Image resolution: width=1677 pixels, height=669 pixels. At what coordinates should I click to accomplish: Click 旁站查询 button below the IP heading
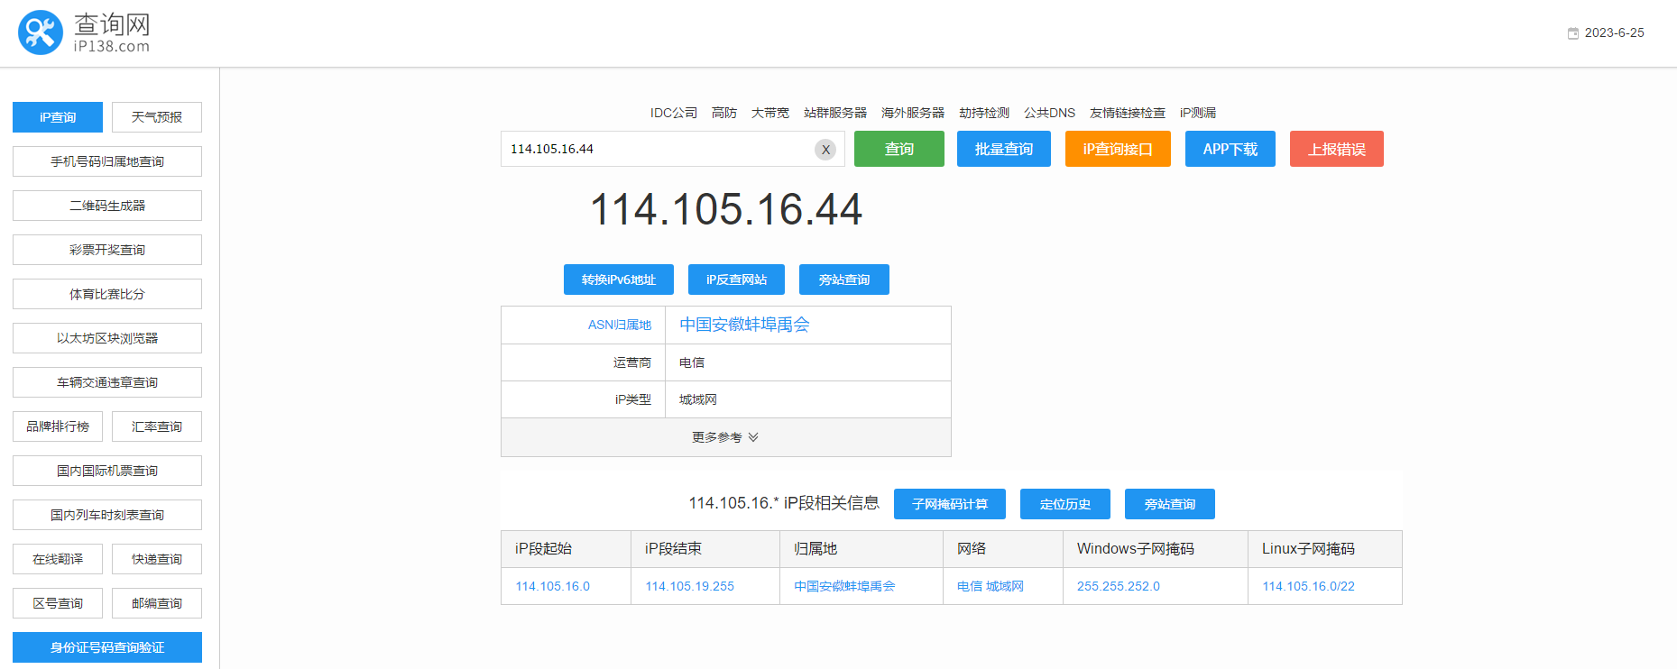click(x=844, y=280)
